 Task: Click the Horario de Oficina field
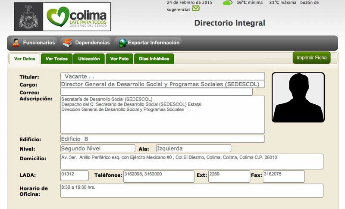pos(192,191)
